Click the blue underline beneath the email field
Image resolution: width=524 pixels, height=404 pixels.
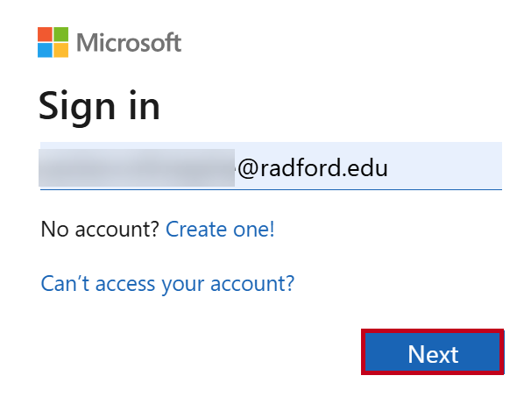click(271, 189)
